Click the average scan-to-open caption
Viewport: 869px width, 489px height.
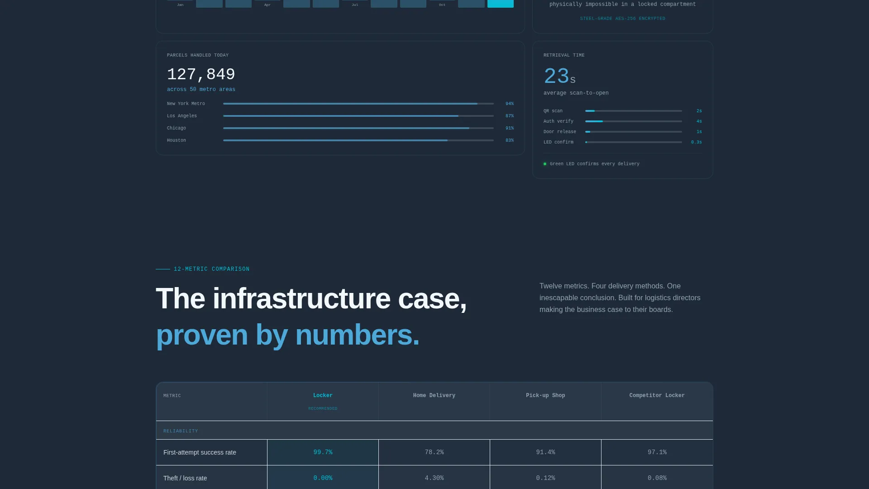click(576, 93)
